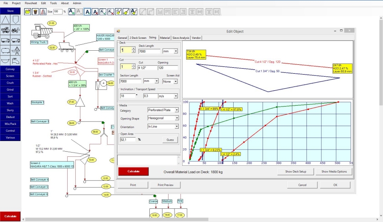The height and width of the screenshot is (222, 383).
Task: Open the Opening Shape dropdown
Action: (177, 118)
